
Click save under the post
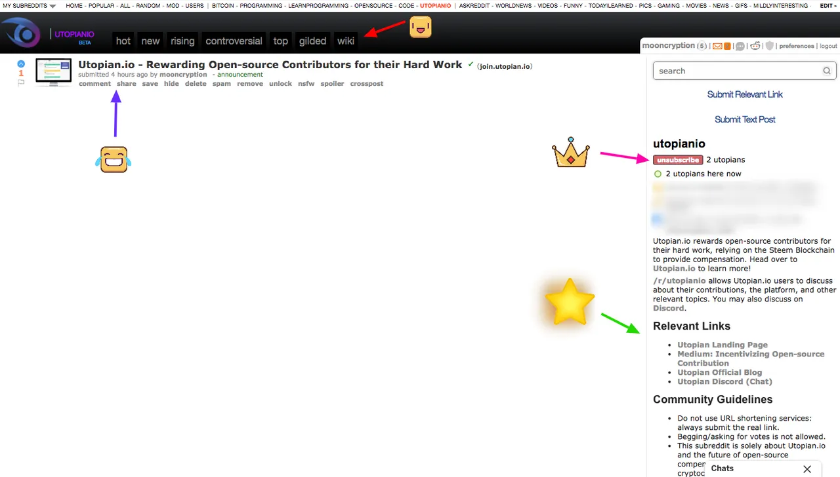pos(150,84)
